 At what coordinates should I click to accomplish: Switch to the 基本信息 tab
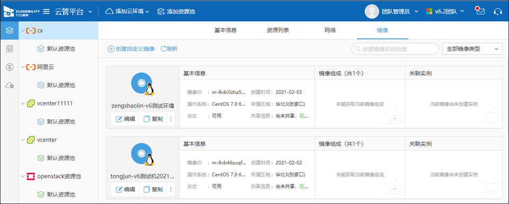click(225, 31)
